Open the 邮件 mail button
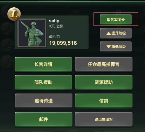The height and width of the screenshot is (132, 145). pyautogui.click(x=44, y=119)
